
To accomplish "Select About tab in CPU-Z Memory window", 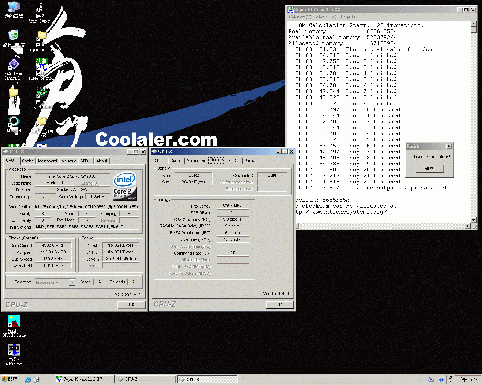I will [250, 161].
